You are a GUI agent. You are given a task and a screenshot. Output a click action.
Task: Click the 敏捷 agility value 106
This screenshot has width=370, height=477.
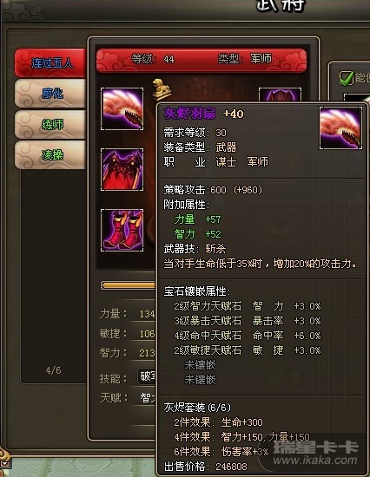point(147,334)
